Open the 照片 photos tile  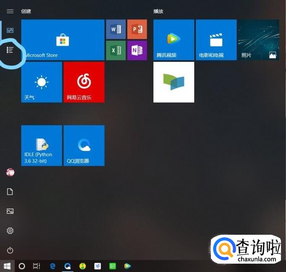[x=259, y=40]
